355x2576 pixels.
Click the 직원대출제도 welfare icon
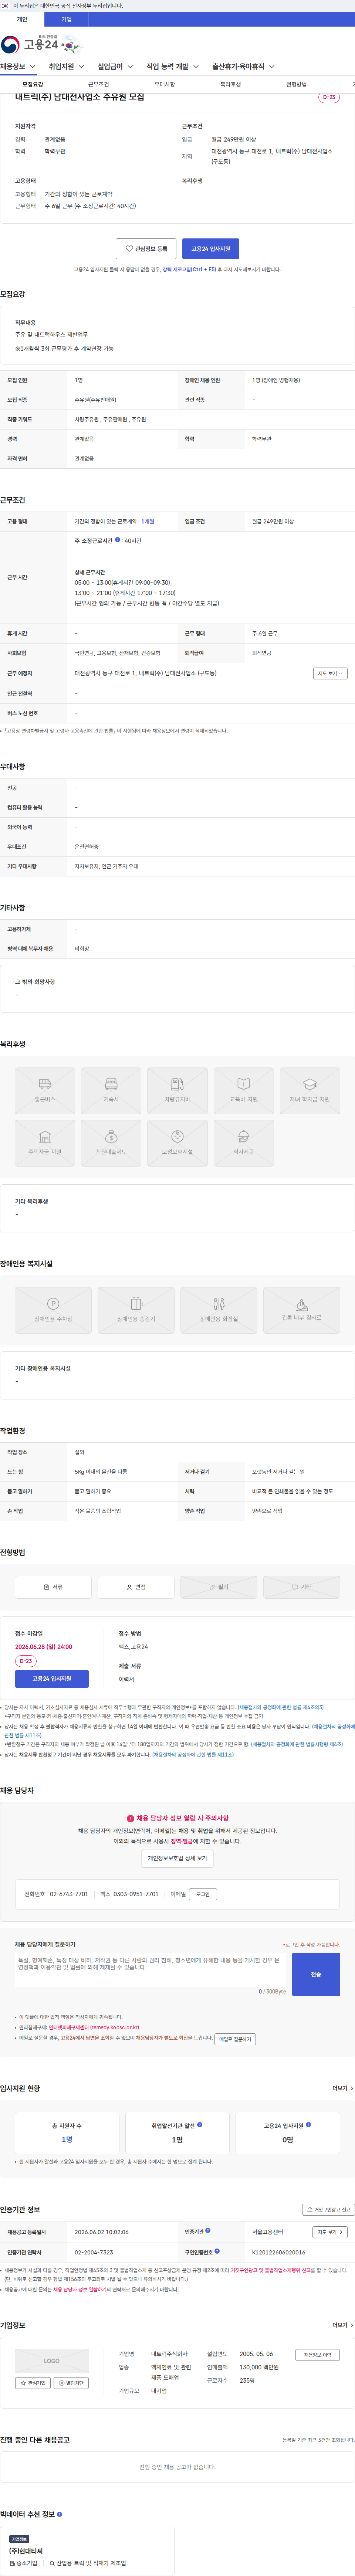point(111,1143)
